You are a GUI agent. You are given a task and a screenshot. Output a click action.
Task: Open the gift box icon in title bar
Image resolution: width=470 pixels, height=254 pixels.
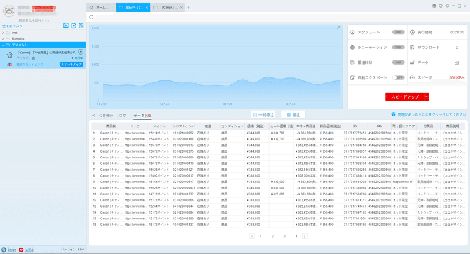[434, 6]
